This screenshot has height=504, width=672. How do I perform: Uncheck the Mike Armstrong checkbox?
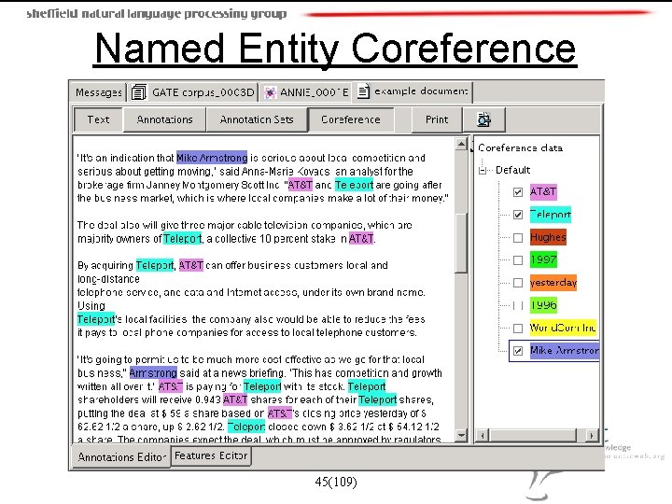click(x=518, y=351)
